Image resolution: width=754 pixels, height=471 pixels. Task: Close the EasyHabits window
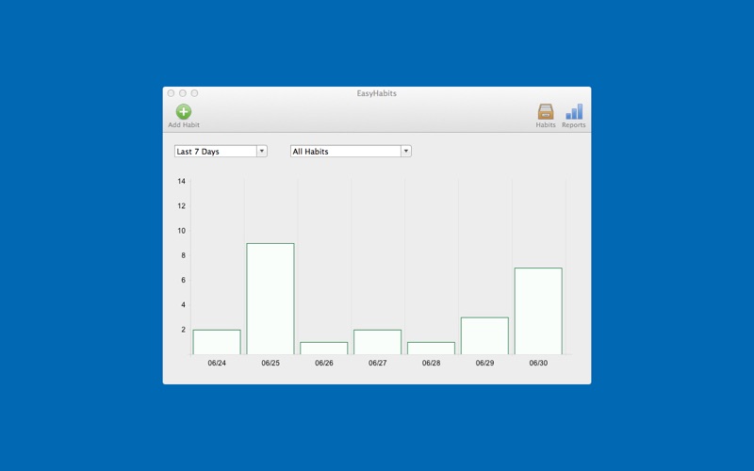(171, 93)
